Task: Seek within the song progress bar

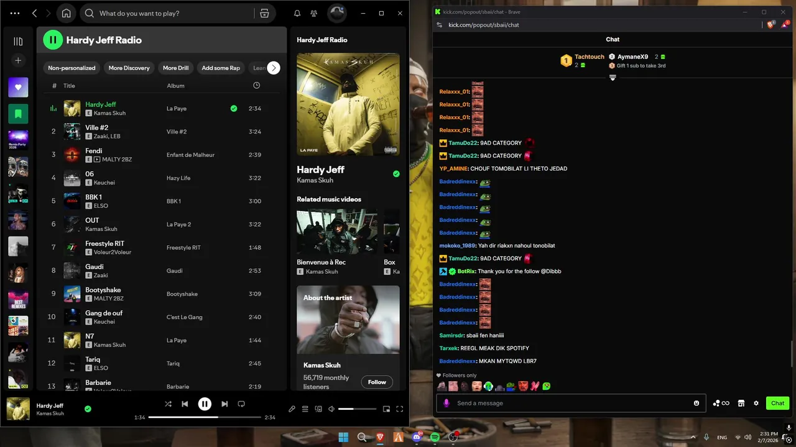Action: pos(205,417)
